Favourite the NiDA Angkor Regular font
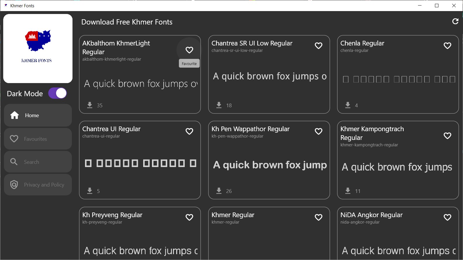Viewport: 463px width, 260px height. point(447,217)
